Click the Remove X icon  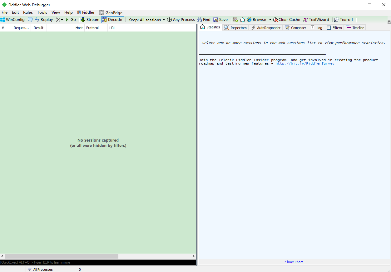tap(58, 20)
